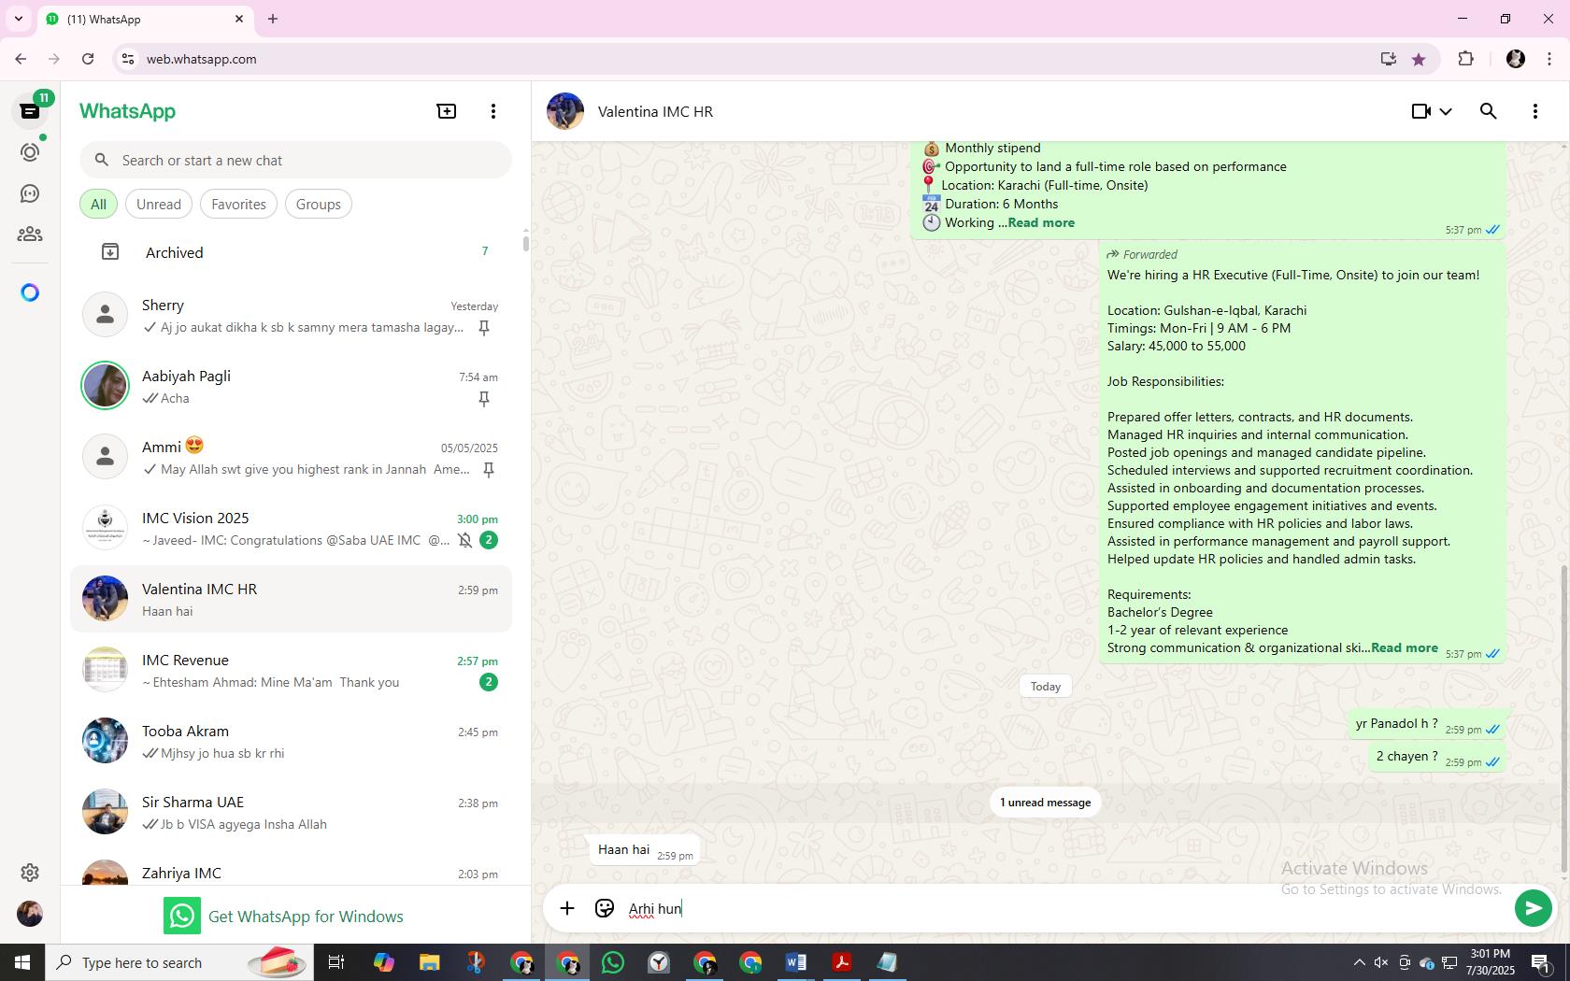Image resolution: width=1570 pixels, height=981 pixels.
Task: Open the Tooba Akram chat
Action: coord(292,741)
